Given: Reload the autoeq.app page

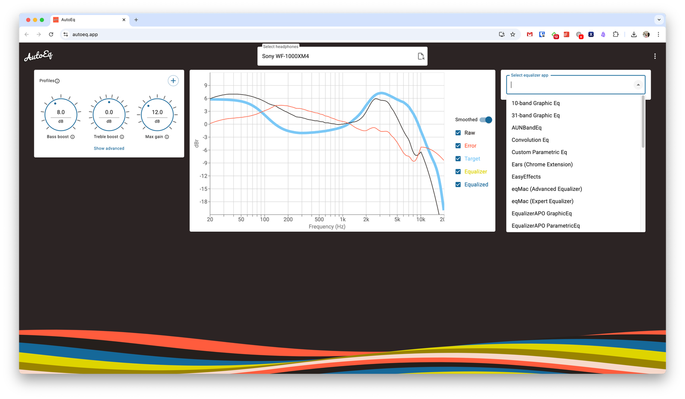Looking at the screenshot, I should point(51,34).
